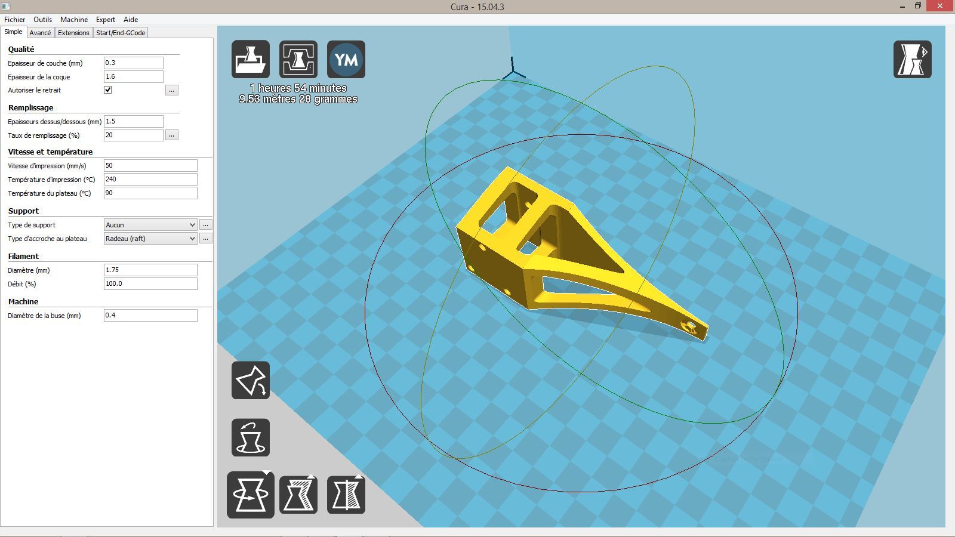Click the Epaisseur de couche input field
955x537 pixels.
(x=134, y=63)
